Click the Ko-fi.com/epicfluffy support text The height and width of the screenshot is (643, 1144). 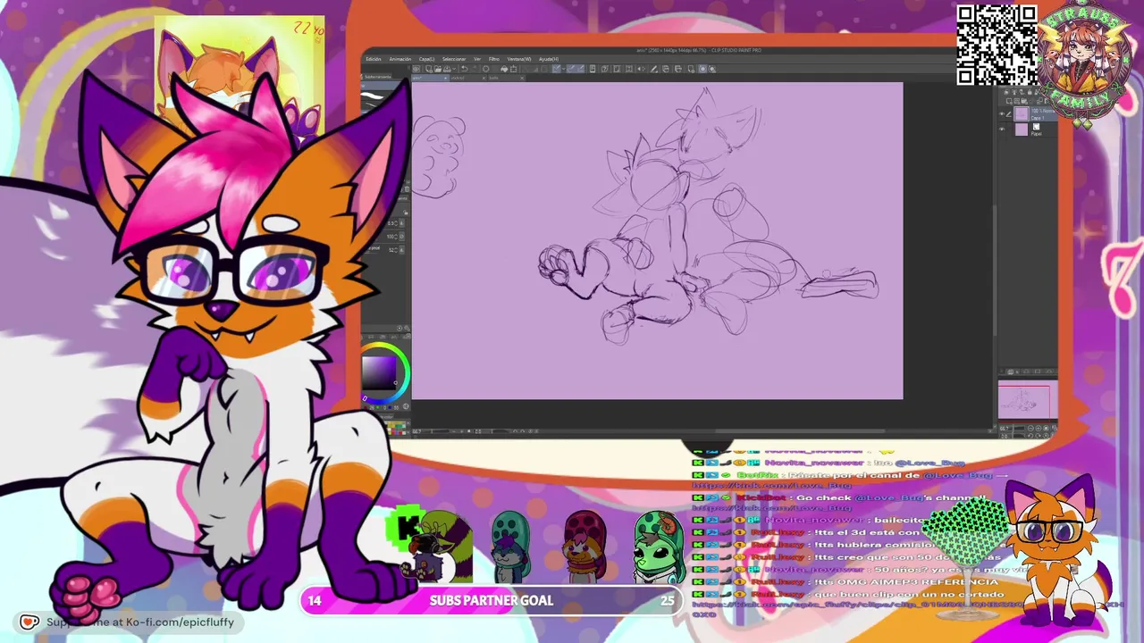point(139,622)
